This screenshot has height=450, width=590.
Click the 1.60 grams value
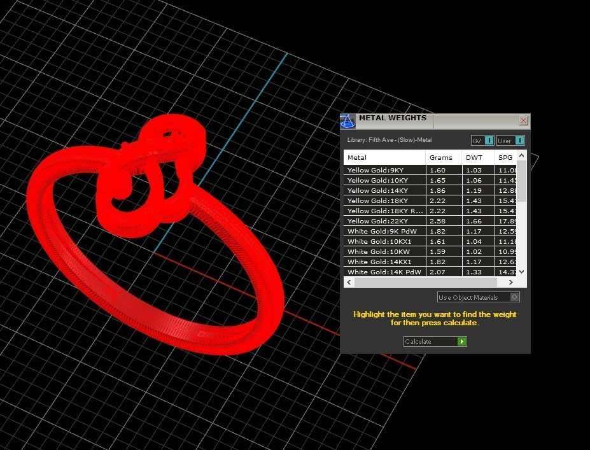click(x=437, y=170)
